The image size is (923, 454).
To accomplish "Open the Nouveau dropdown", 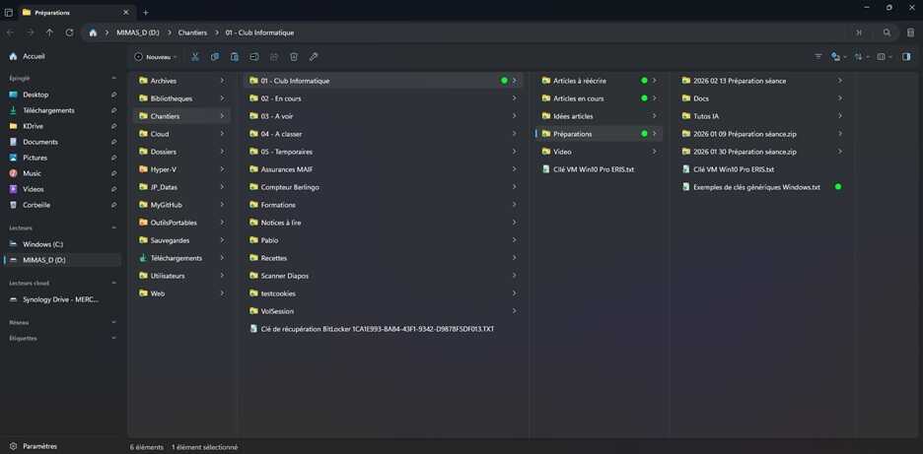I will (156, 57).
